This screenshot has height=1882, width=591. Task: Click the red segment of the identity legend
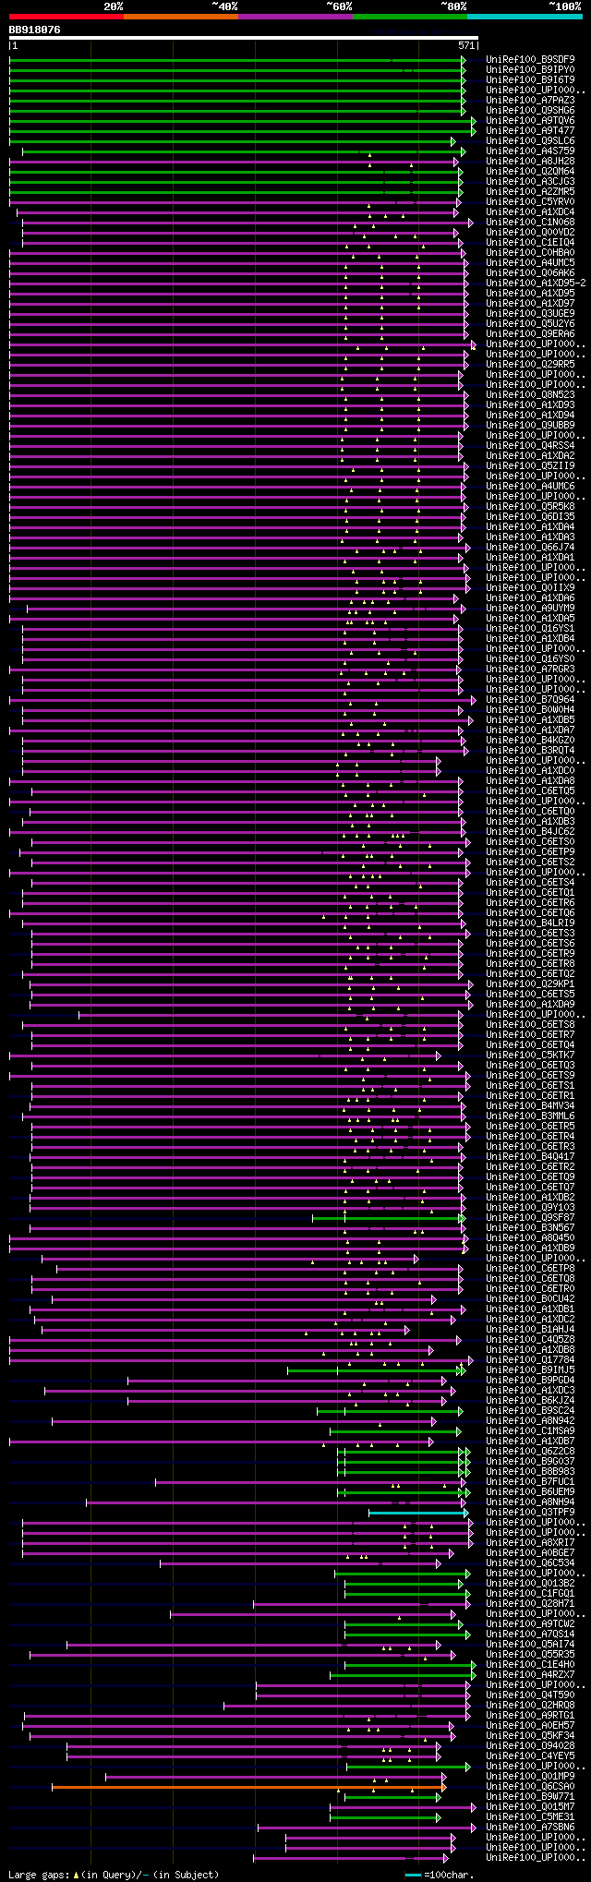click(x=66, y=17)
